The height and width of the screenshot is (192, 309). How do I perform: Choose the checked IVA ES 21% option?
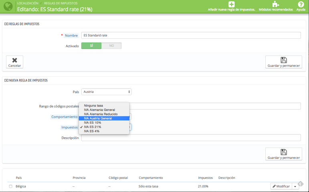pos(104,127)
